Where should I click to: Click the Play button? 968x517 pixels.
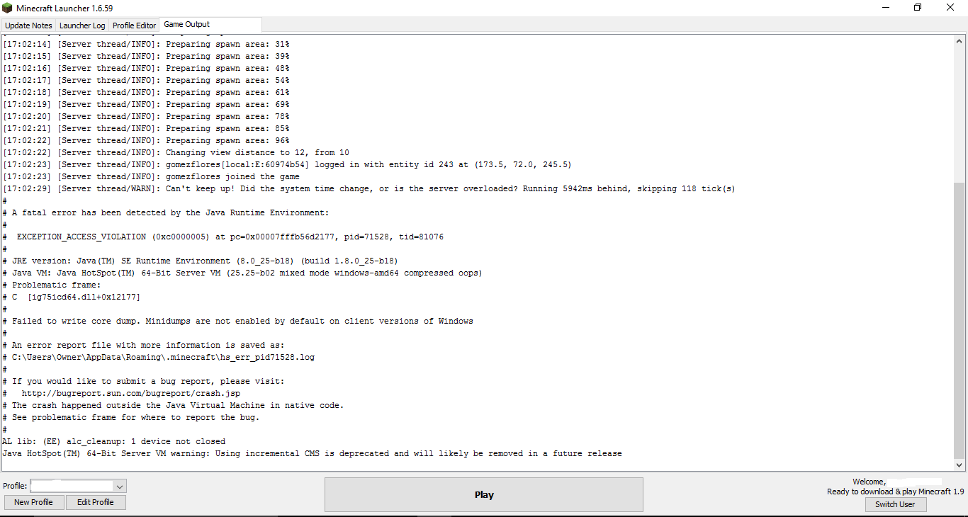pyautogui.click(x=484, y=494)
